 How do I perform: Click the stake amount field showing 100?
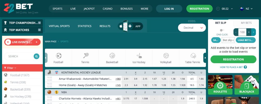pyautogui.click(x=242, y=32)
